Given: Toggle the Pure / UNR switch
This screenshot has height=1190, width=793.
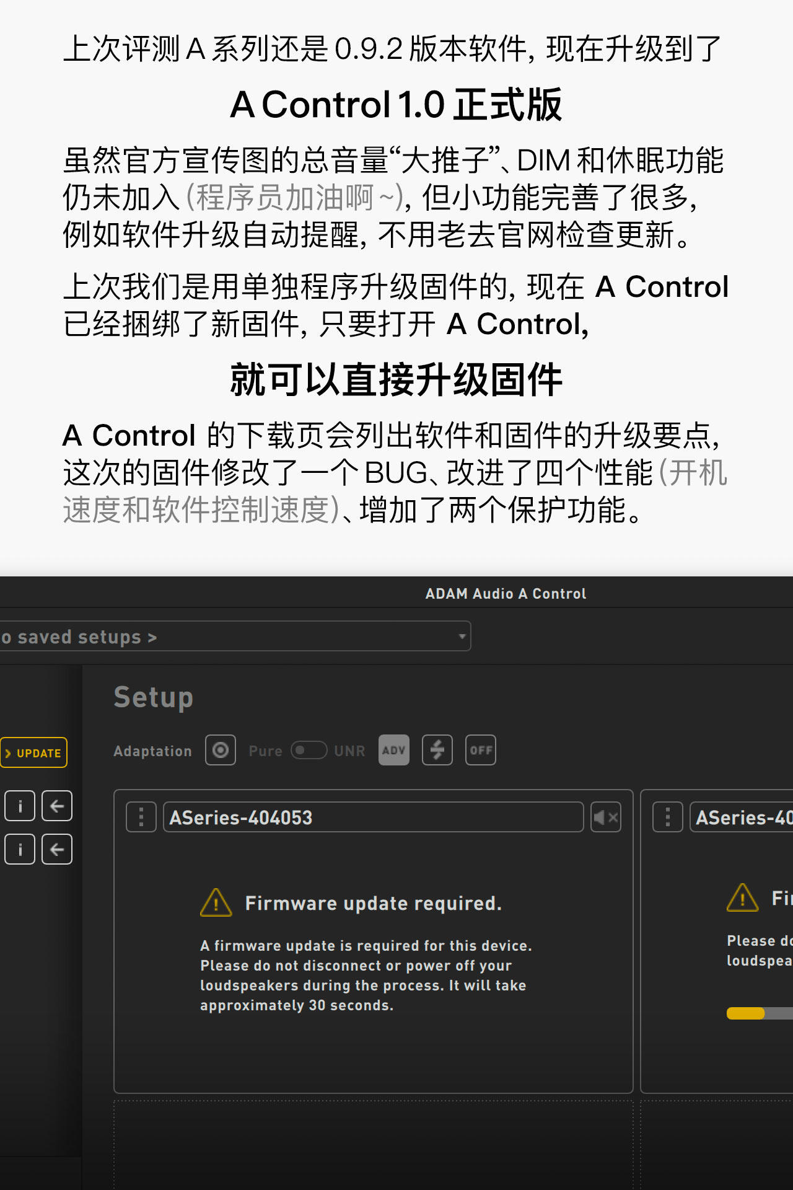Looking at the screenshot, I should point(309,750).
